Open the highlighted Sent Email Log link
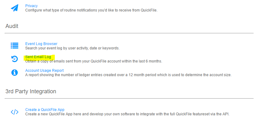This screenshot has width=263, height=120. coord(38,57)
